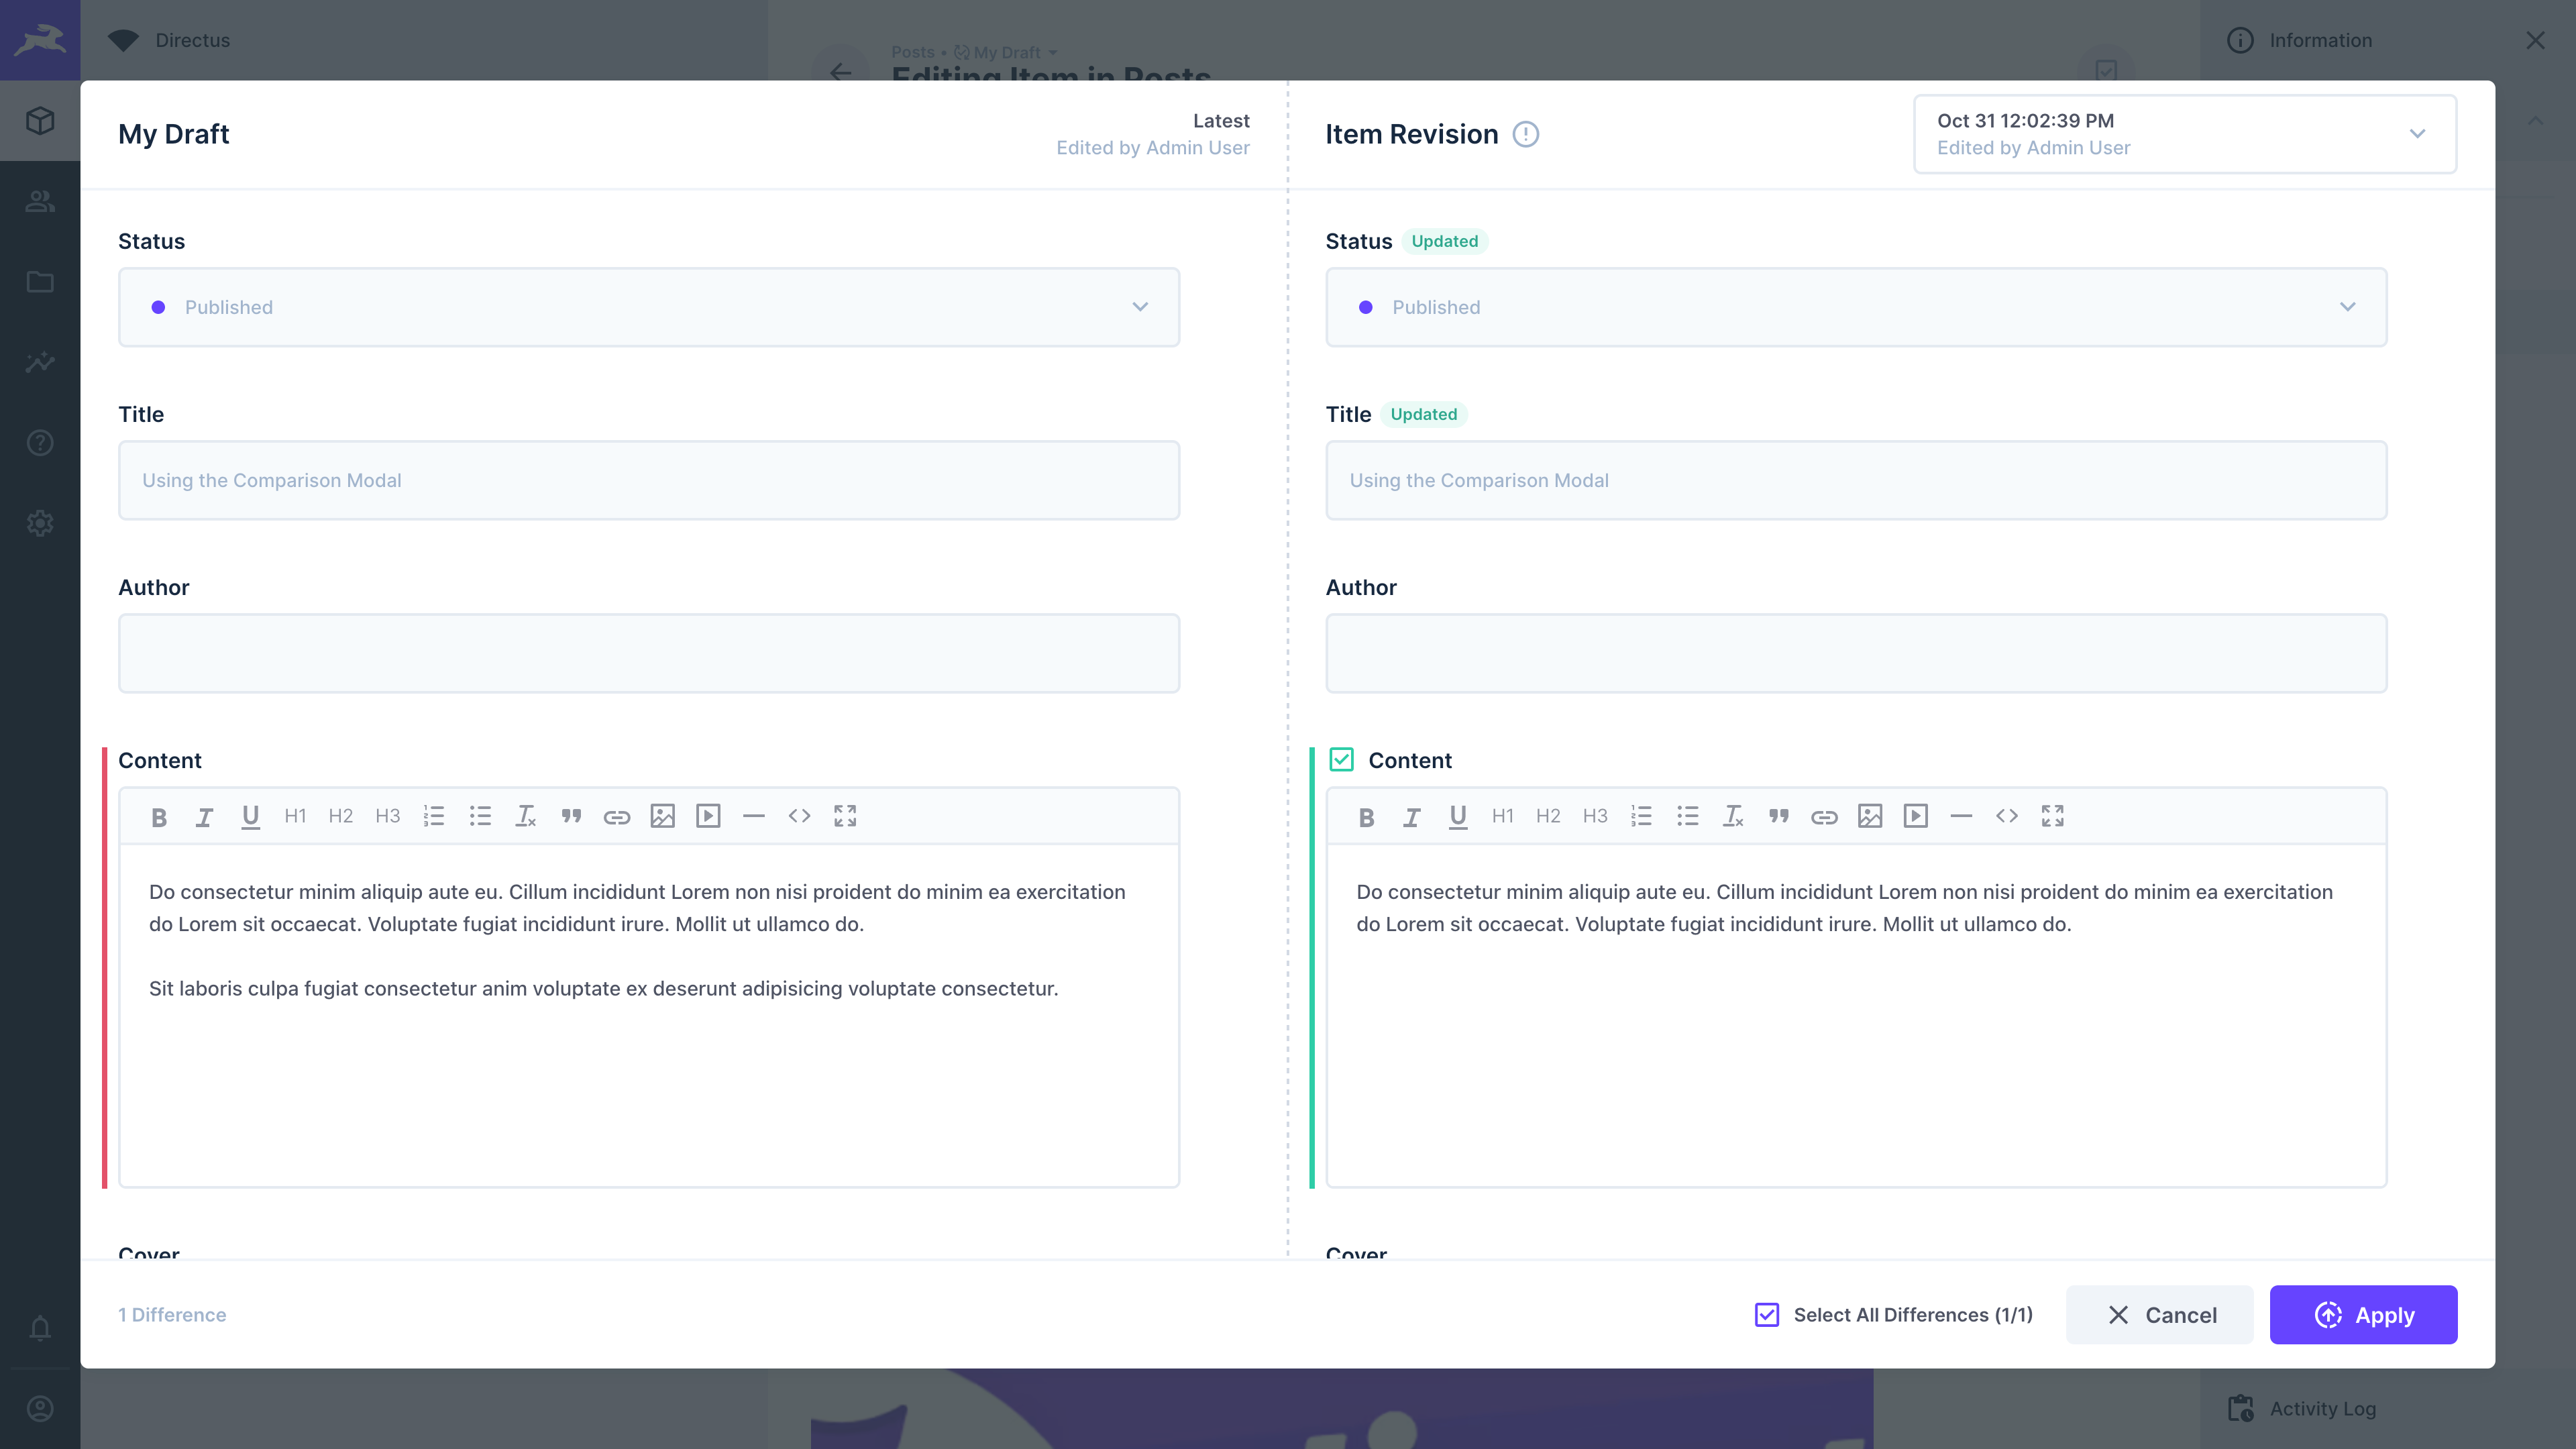Toggle Select All Differences
The height and width of the screenshot is (1449, 2576).
pos(1766,1314)
